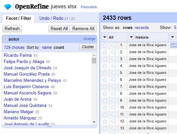This screenshot has width=177, height=134.
Task: Star row 10
Action: [105, 108]
